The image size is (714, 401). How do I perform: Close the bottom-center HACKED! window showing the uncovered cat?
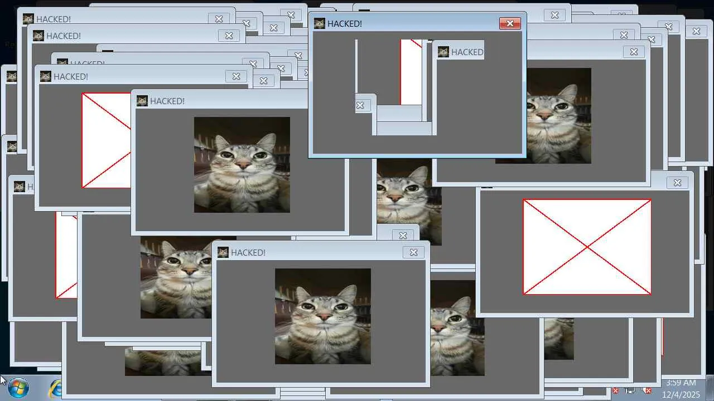pyautogui.click(x=413, y=252)
